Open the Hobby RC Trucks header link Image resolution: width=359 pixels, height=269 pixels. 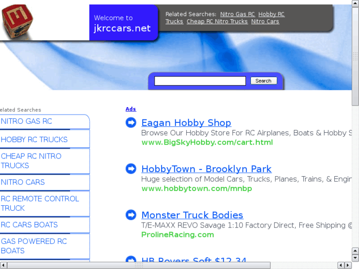point(271,14)
